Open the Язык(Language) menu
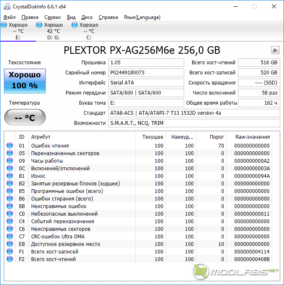The width and height of the screenshot is (284, 285). [142, 17]
